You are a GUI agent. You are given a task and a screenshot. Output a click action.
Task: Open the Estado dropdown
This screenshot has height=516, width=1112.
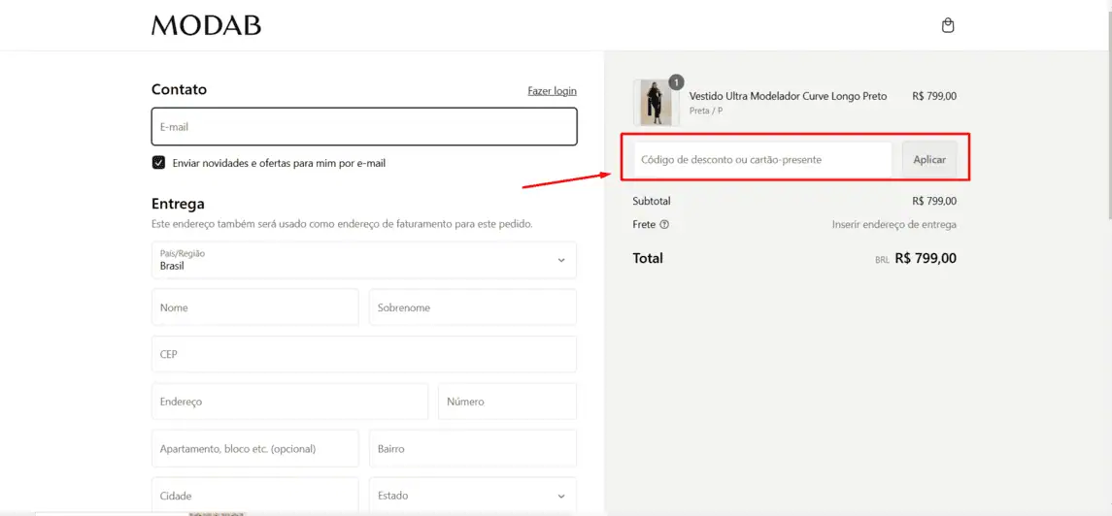[473, 496]
